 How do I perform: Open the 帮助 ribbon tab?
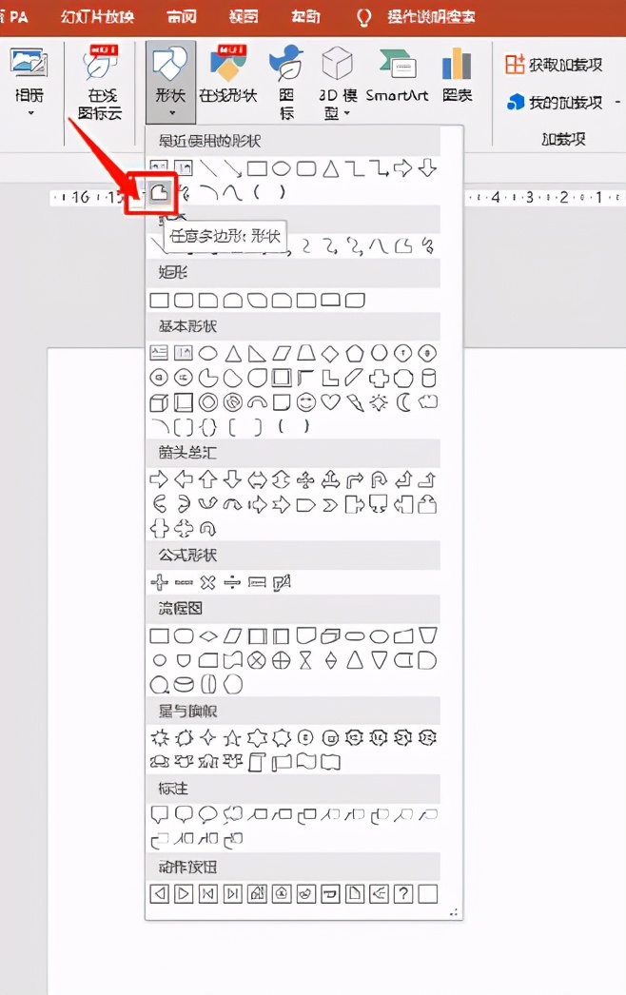click(305, 16)
